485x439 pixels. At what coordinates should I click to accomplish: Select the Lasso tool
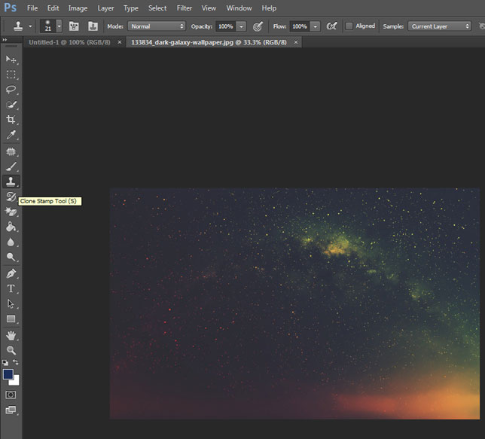11,90
